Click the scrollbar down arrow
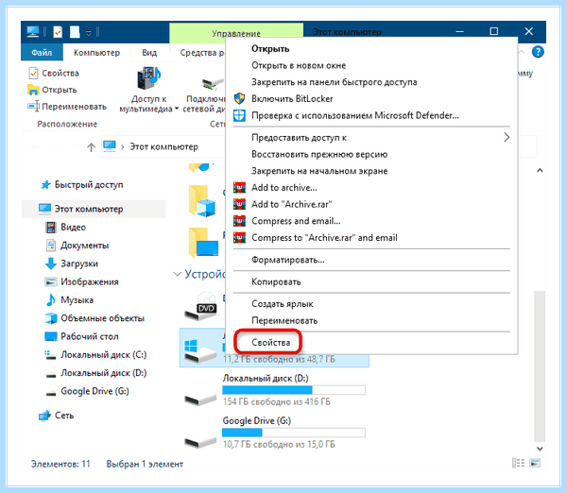567x493 pixels. [540, 449]
